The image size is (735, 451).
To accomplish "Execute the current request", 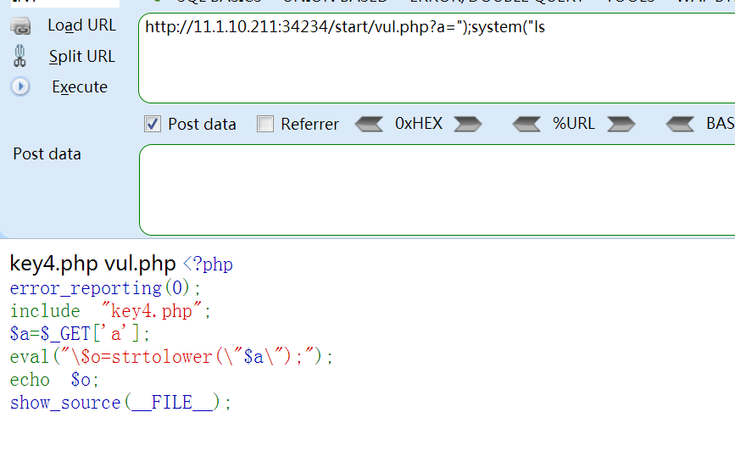I will [x=80, y=87].
